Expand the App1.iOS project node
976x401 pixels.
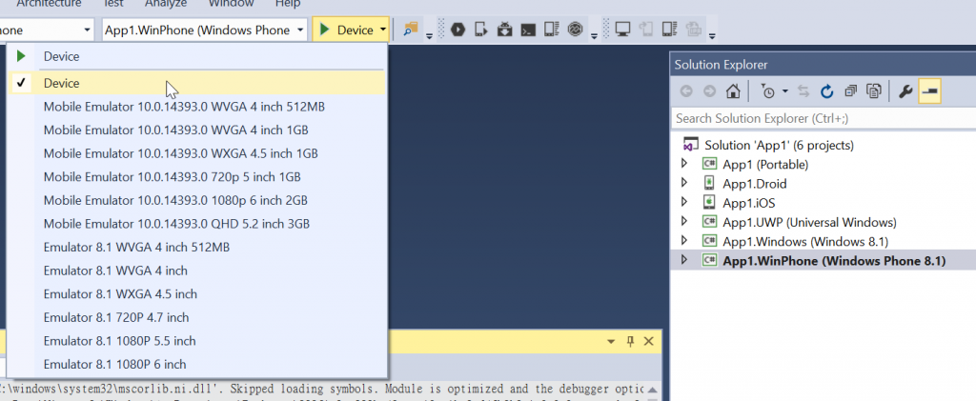[684, 203]
